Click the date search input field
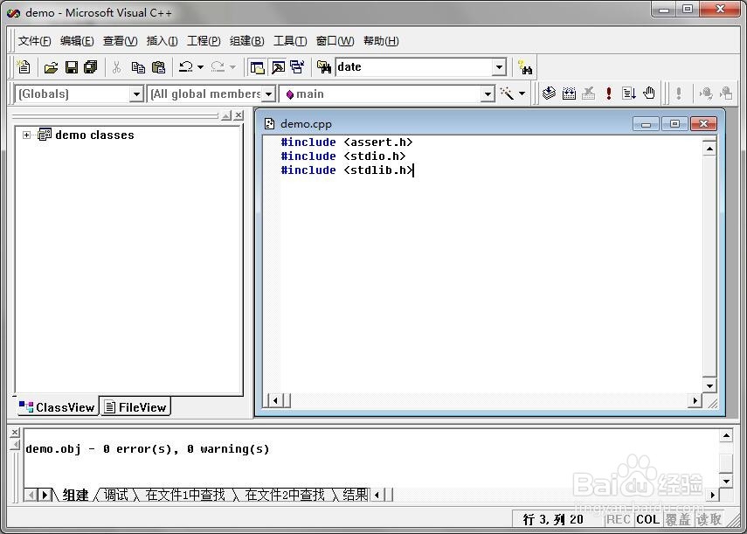 point(414,67)
